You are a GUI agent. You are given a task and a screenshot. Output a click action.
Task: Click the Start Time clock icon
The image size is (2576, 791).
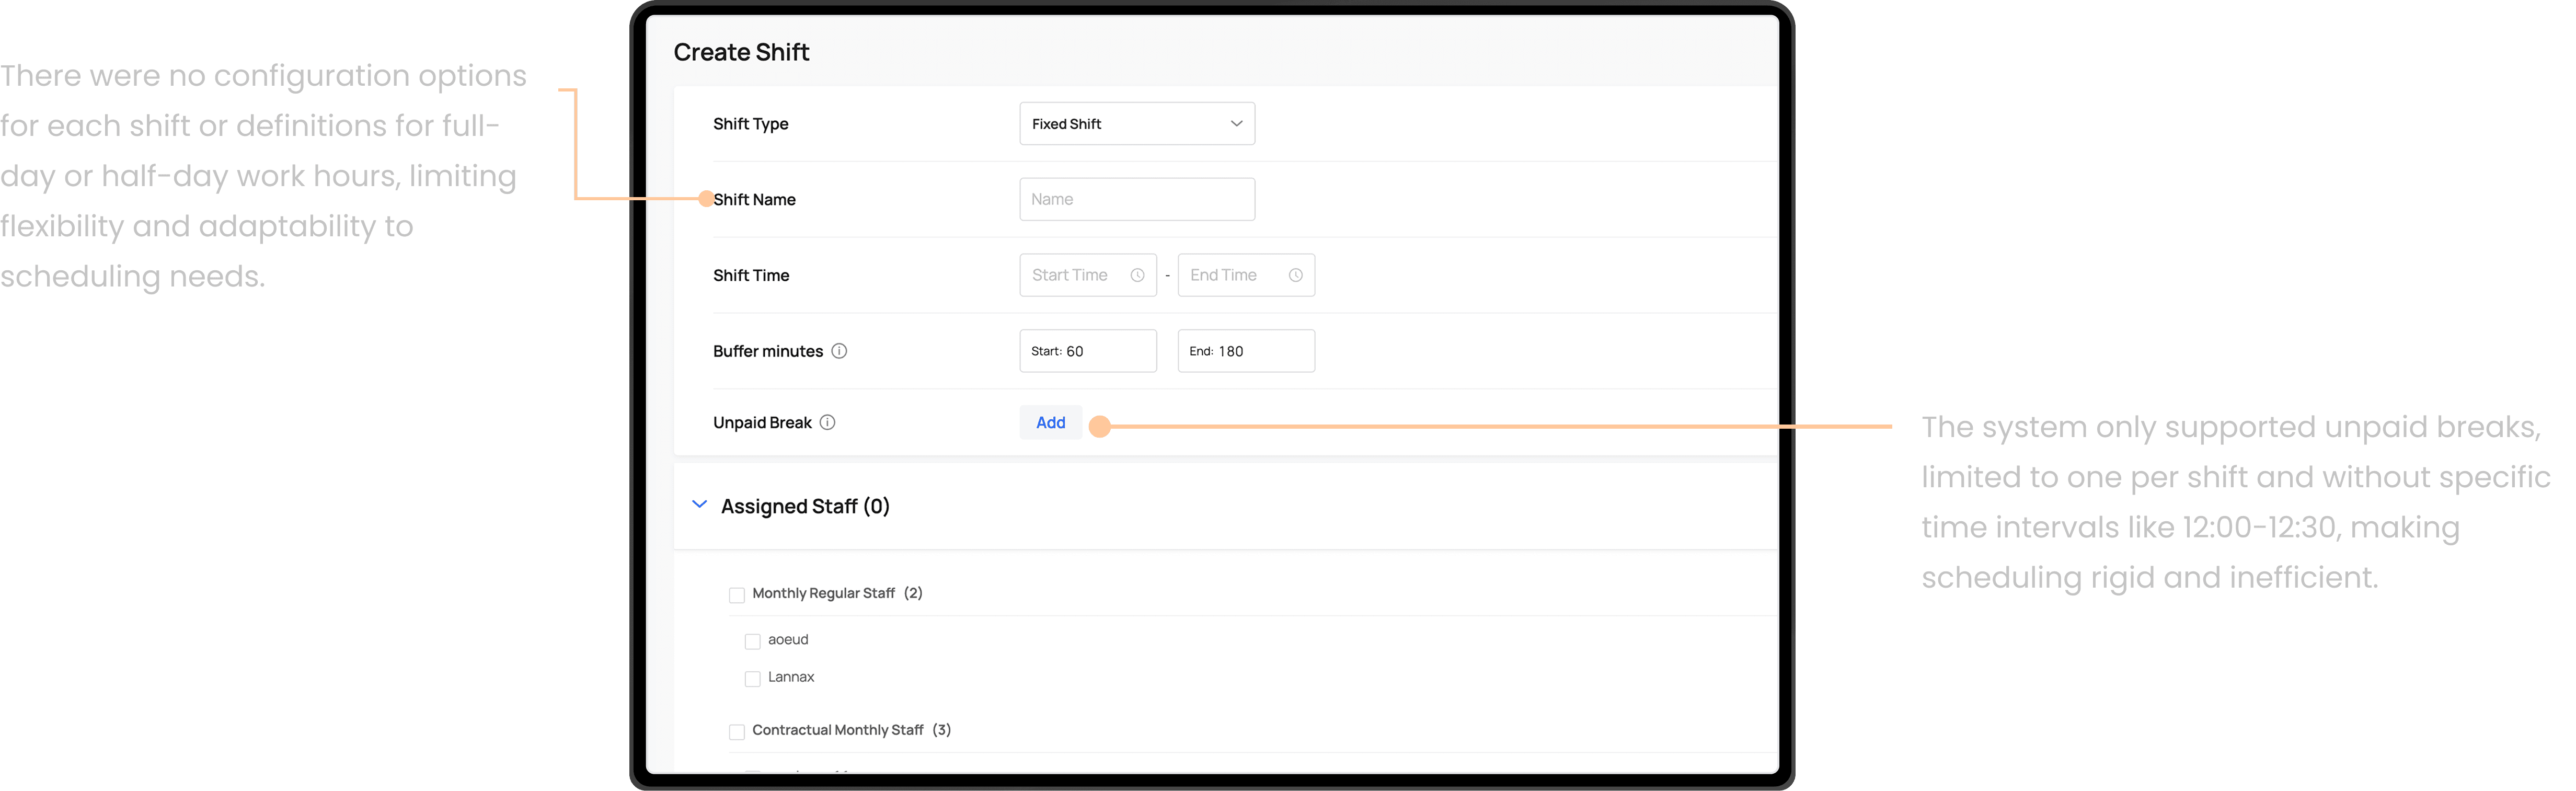[x=1137, y=275]
